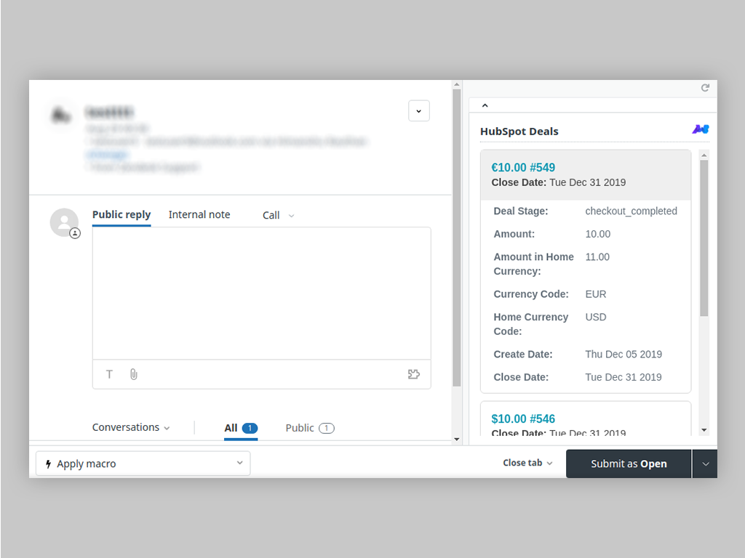This screenshot has height=558, width=745.
Task: Open the Close tab dropdown
Action: coord(527,464)
